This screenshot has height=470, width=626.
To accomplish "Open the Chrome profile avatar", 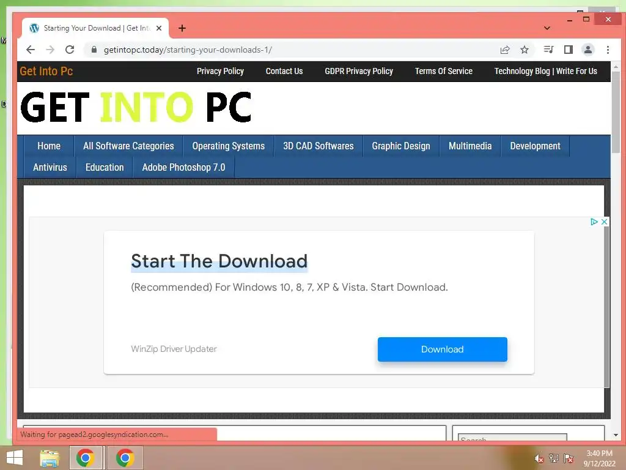I will pos(587,50).
